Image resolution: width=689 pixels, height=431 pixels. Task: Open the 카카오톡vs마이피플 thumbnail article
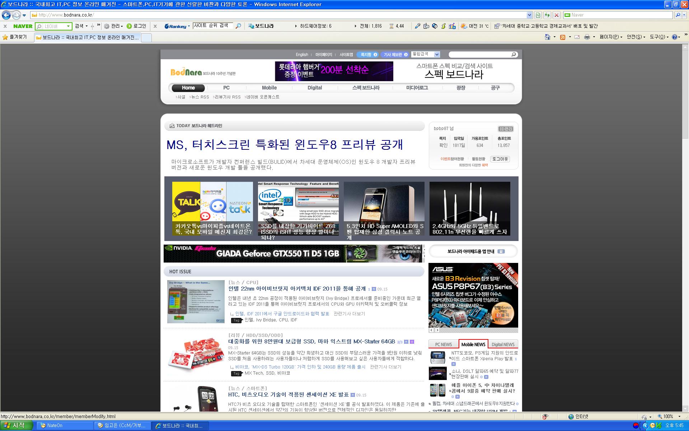click(212, 209)
